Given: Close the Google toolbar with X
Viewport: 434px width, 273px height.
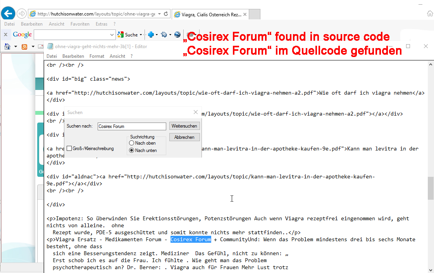Looking at the screenshot, I should tap(5, 35).
